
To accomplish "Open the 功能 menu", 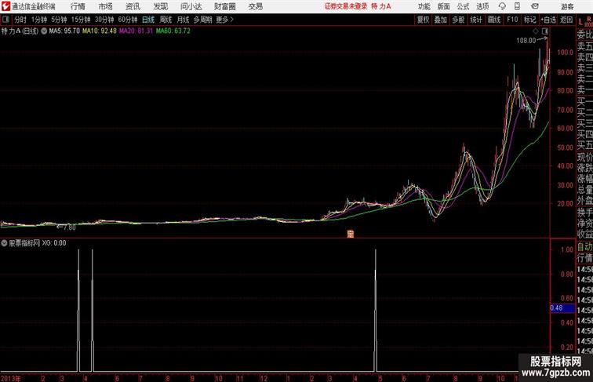I will pyautogui.click(x=424, y=6).
